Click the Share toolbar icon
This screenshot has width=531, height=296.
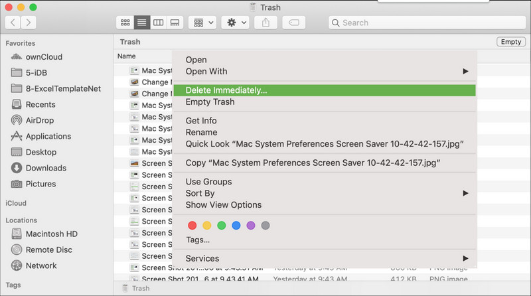point(266,23)
